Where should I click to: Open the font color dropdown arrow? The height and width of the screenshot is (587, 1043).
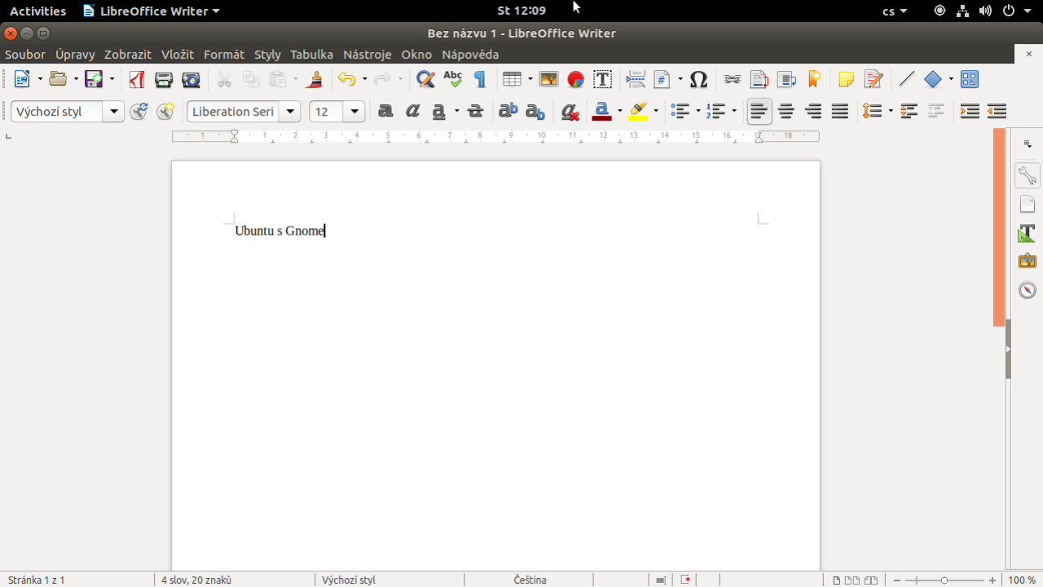pos(620,112)
